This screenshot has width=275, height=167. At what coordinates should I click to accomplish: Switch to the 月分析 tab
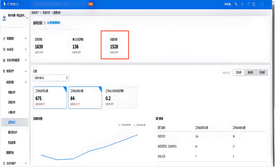[x=262, y=73]
